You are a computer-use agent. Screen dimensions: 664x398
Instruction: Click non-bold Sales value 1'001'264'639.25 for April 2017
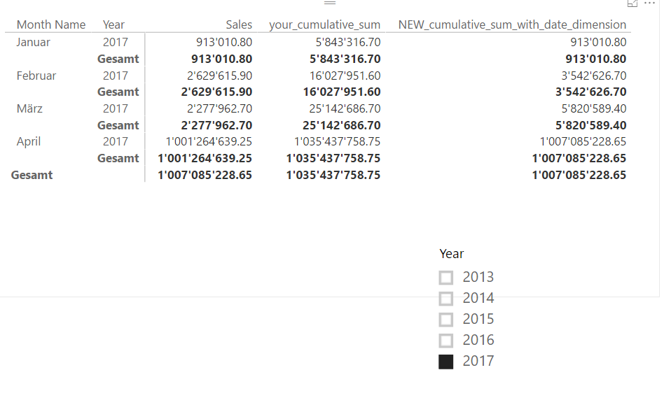tap(209, 142)
